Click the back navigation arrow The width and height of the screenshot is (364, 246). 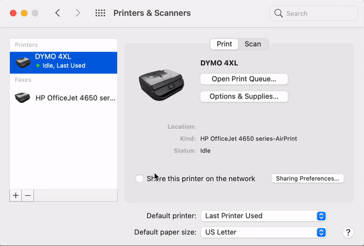click(x=58, y=13)
